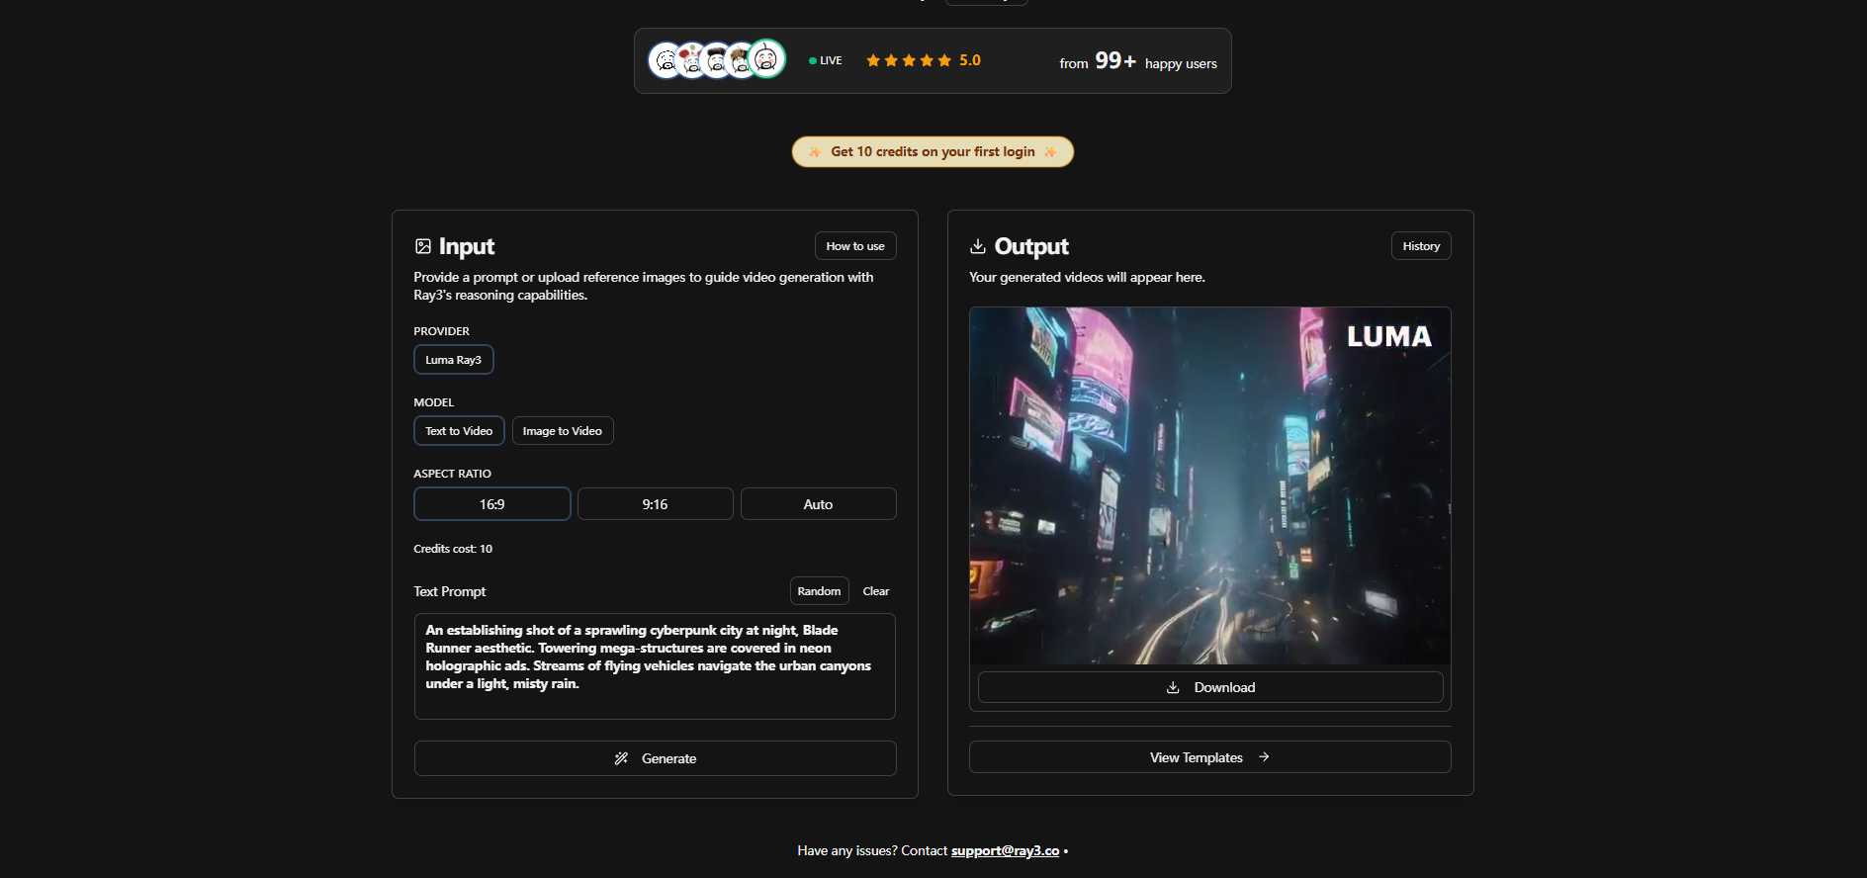Click the Output panel download icon
Screen dimensions: 1867x878
tap(978, 246)
